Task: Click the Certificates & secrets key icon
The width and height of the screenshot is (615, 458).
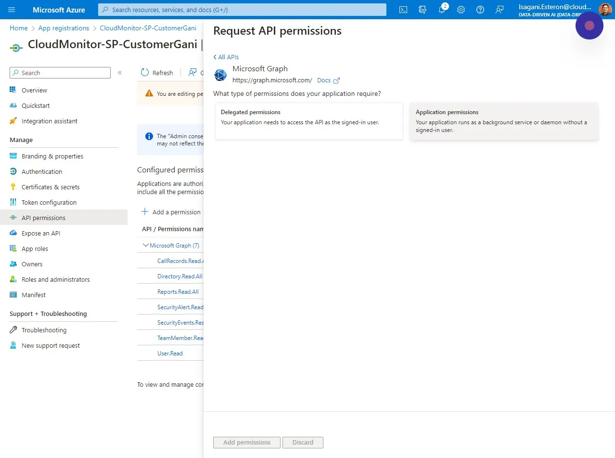Action: (x=13, y=187)
